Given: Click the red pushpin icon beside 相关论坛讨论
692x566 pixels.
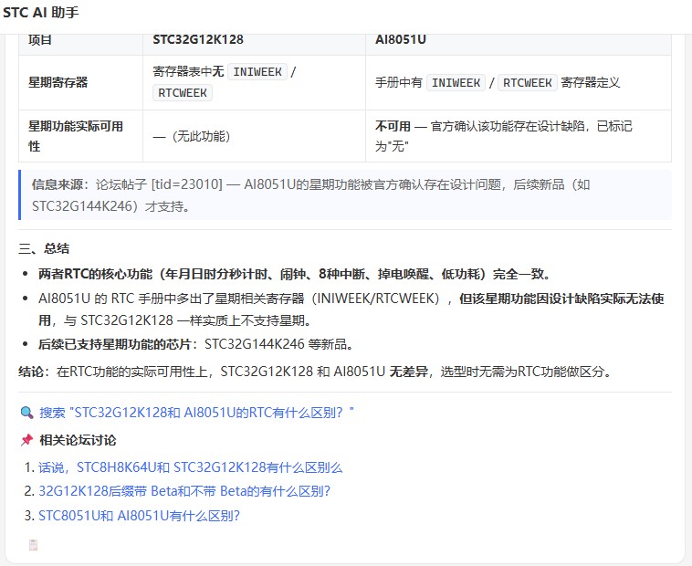Looking at the screenshot, I should coord(26,440).
